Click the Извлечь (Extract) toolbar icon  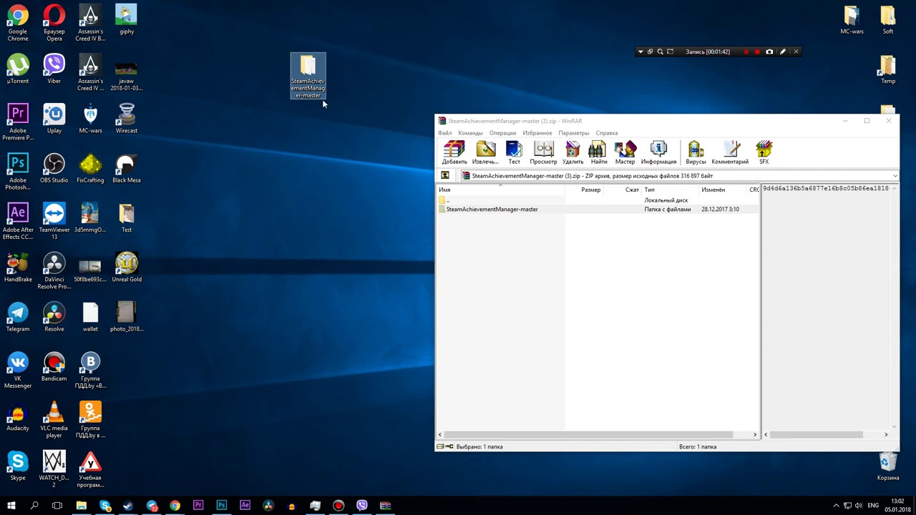pos(485,152)
